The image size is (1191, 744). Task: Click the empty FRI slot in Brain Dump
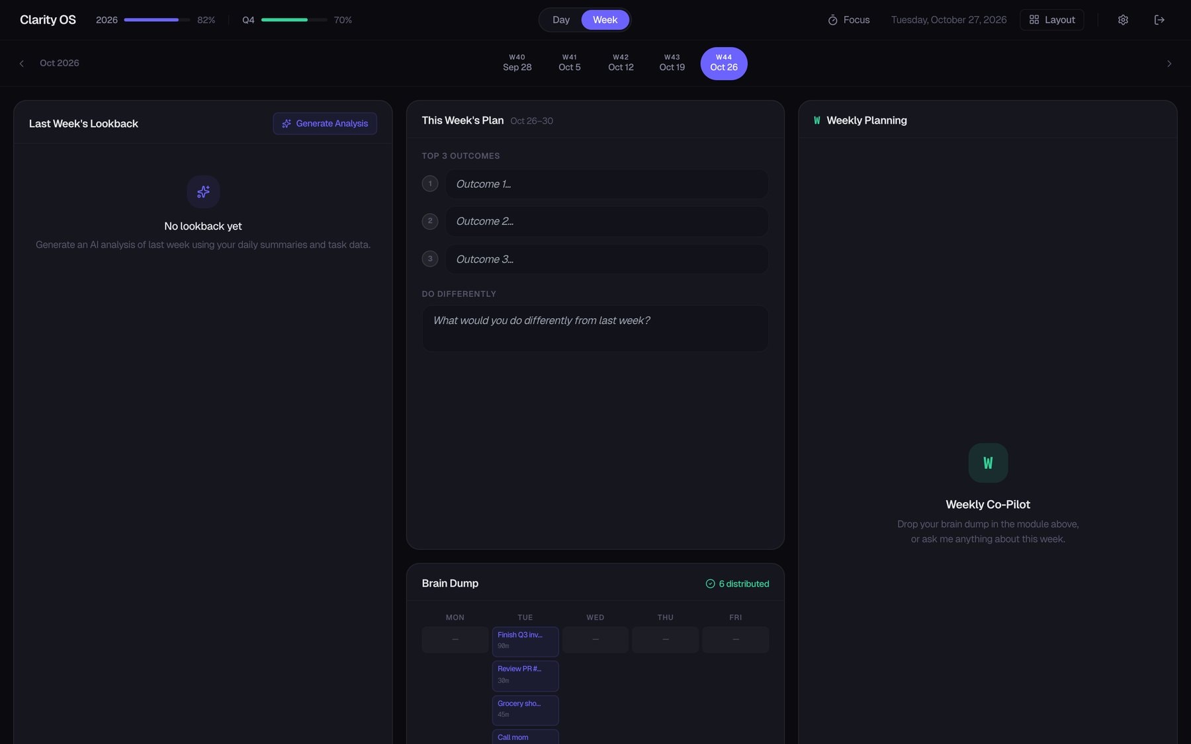[x=736, y=640]
